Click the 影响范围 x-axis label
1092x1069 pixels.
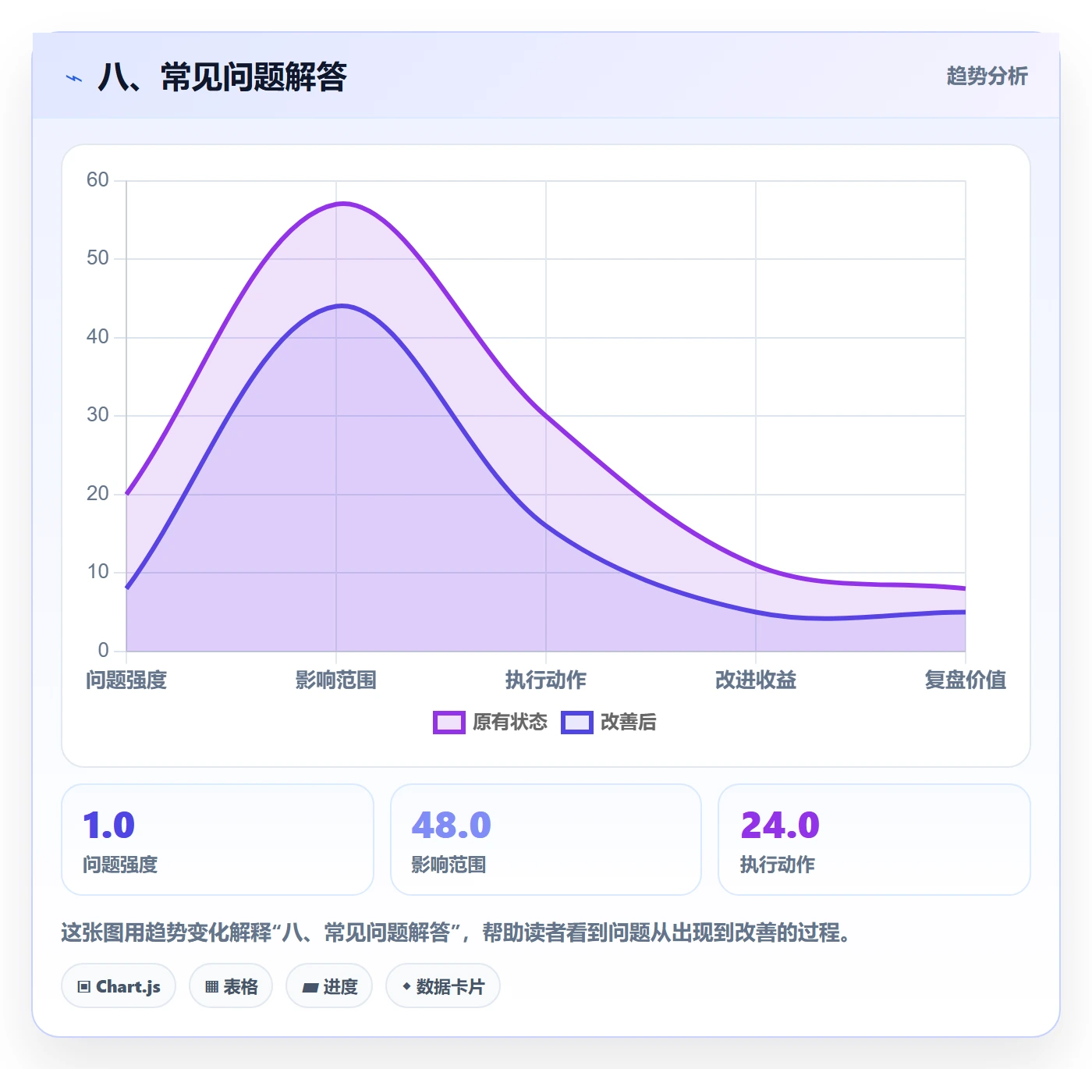(x=336, y=680)
